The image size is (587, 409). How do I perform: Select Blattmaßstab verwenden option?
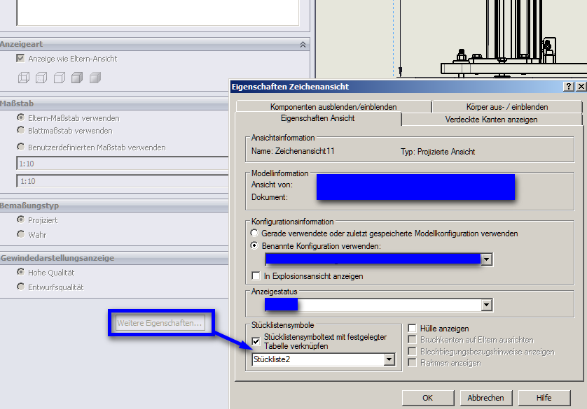20,130
